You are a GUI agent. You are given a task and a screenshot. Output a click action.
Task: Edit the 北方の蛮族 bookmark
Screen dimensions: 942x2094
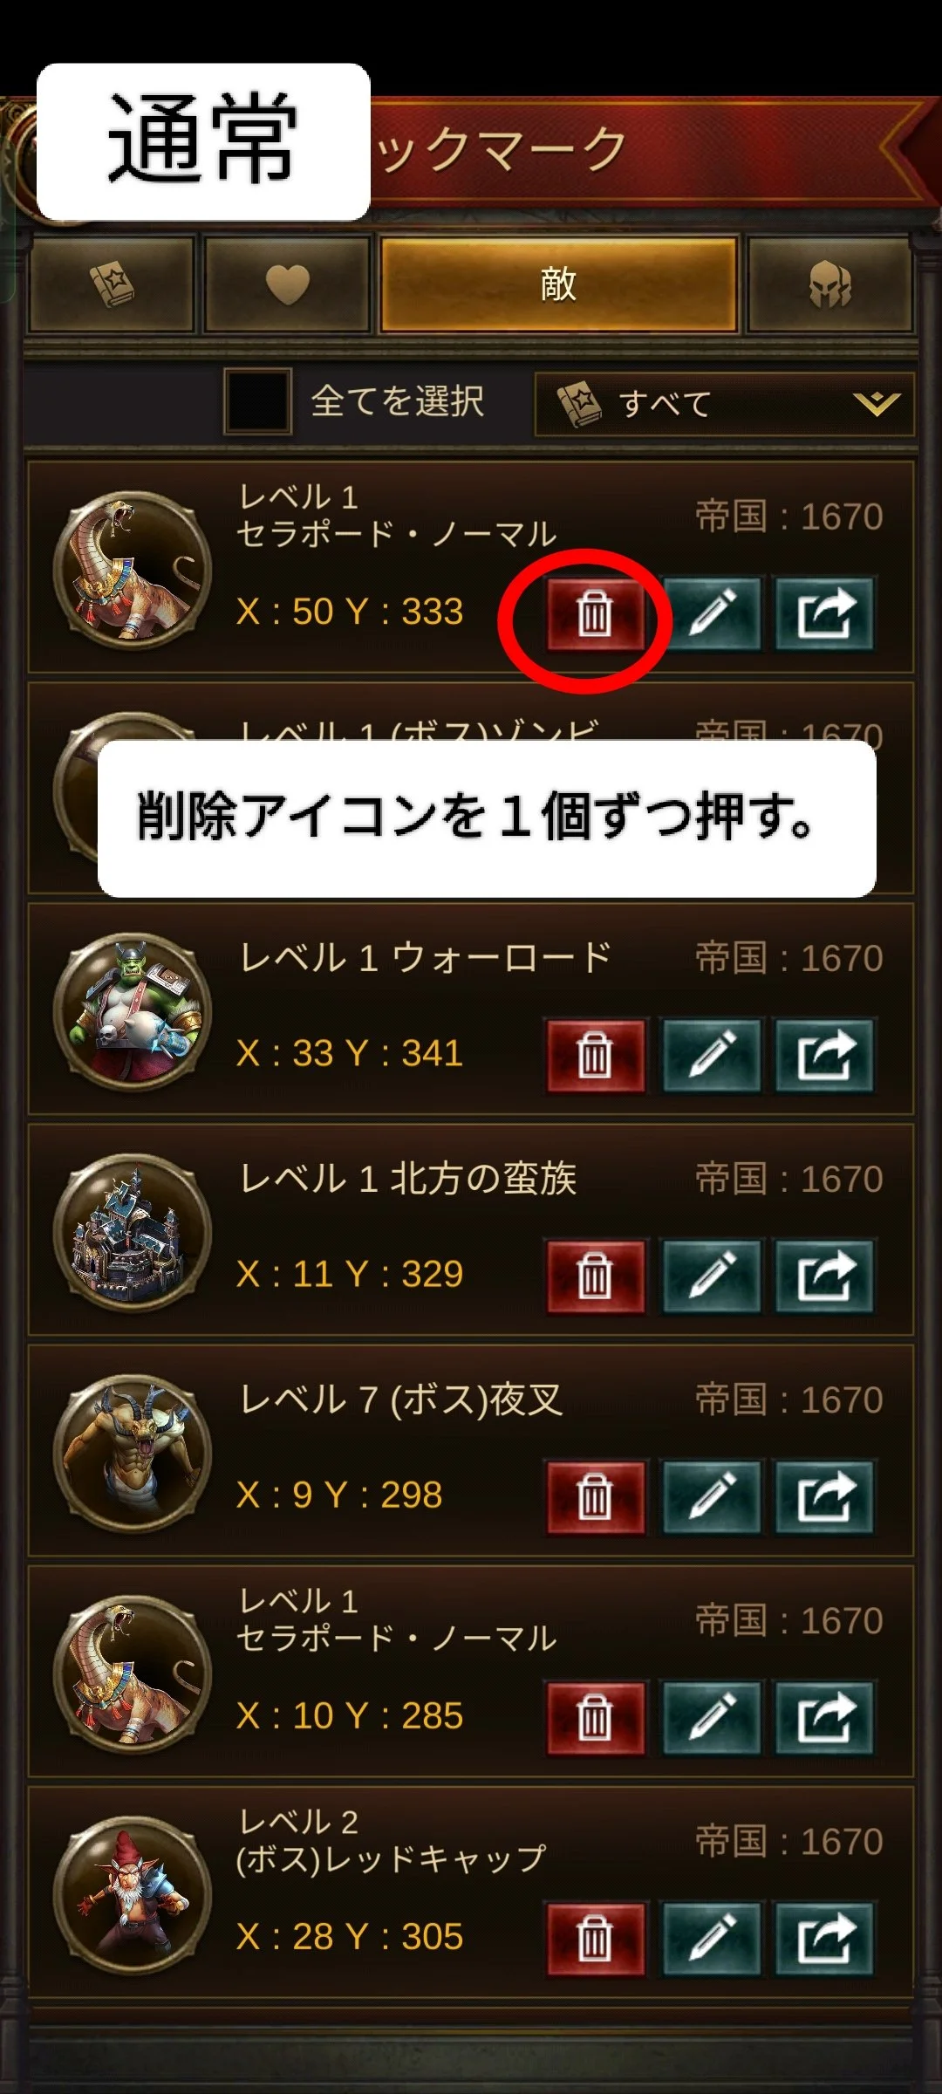[712, 1276]
